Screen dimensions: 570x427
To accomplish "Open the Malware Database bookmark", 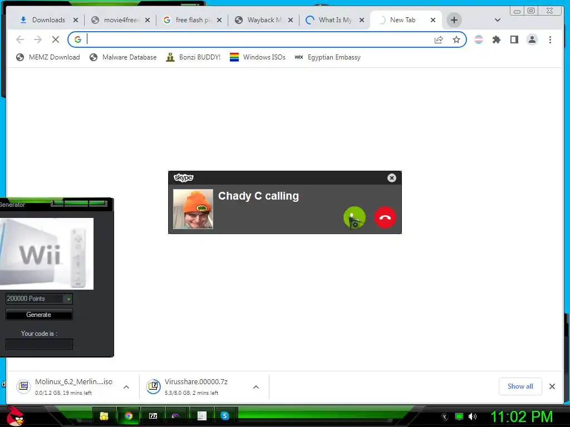I will (x=123, y=57).
